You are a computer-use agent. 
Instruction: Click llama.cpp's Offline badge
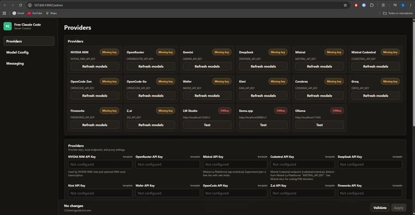pyautogui.click(x=281, y=111)
